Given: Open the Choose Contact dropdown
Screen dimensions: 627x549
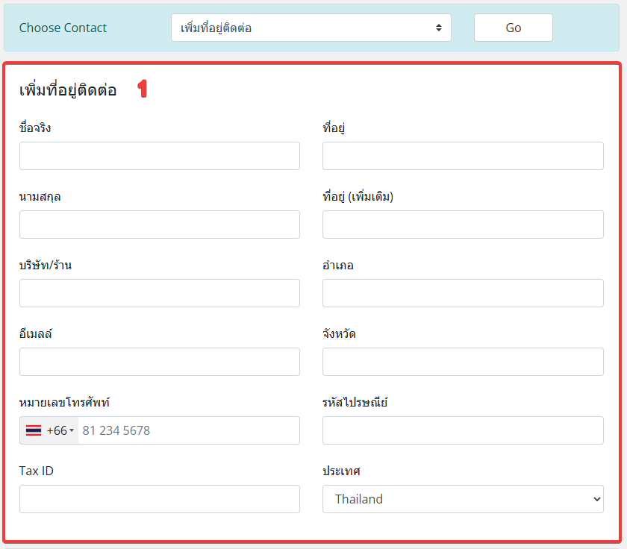Looking at the screenshot, I should point(311,28).
